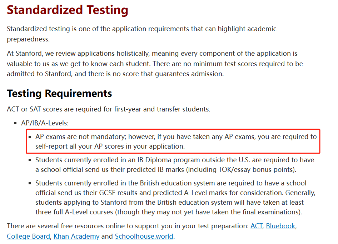Click the "Standardized Testing" main heading
The height and width of the screenshot is (244, 338).
click(68, 10)
